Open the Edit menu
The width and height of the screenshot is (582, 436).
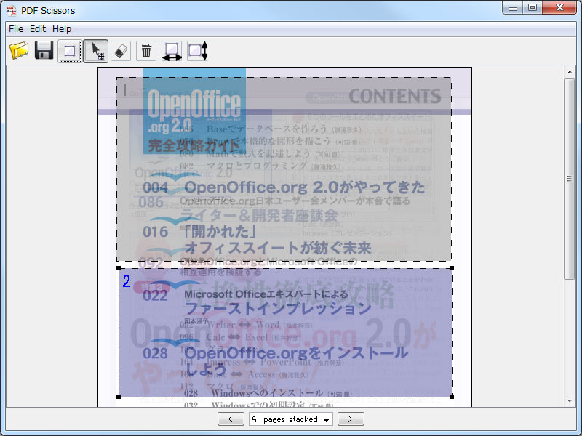pos(37,29)
